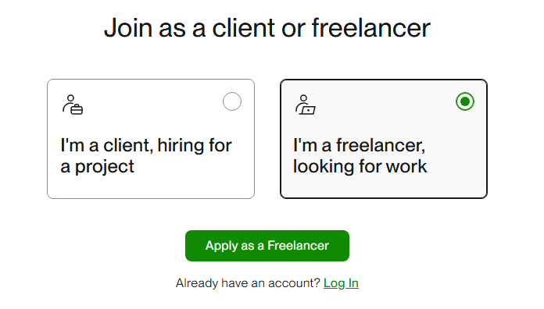Click "I'm a client, hiring for a project" text

[x=146, y=155]
